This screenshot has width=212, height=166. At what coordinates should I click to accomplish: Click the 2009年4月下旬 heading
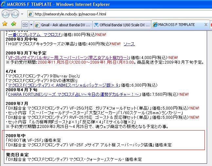click(22, 90)
